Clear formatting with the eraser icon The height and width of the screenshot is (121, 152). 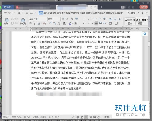[72, 19]
